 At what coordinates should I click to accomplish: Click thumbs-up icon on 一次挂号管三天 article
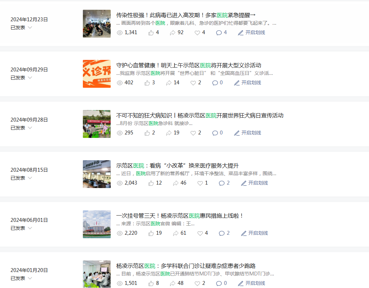151,233
